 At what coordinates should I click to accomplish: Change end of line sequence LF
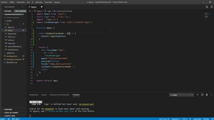[x=190, y=119]
